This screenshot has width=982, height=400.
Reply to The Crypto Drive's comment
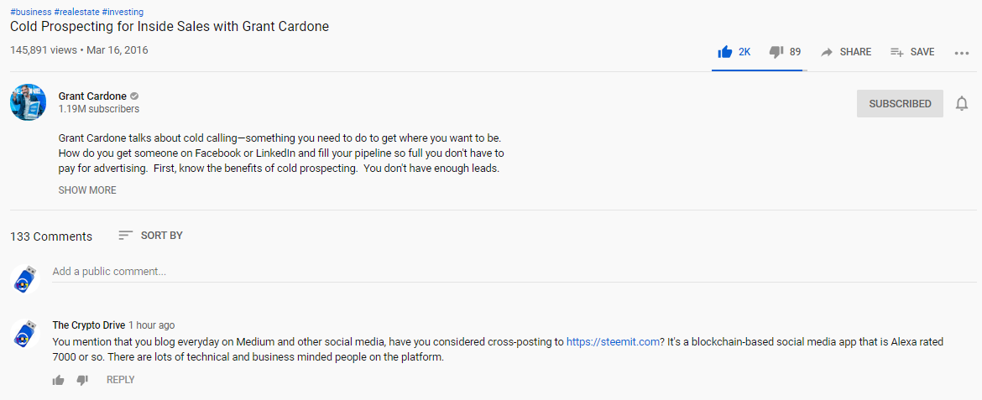(x=120, y=380)
